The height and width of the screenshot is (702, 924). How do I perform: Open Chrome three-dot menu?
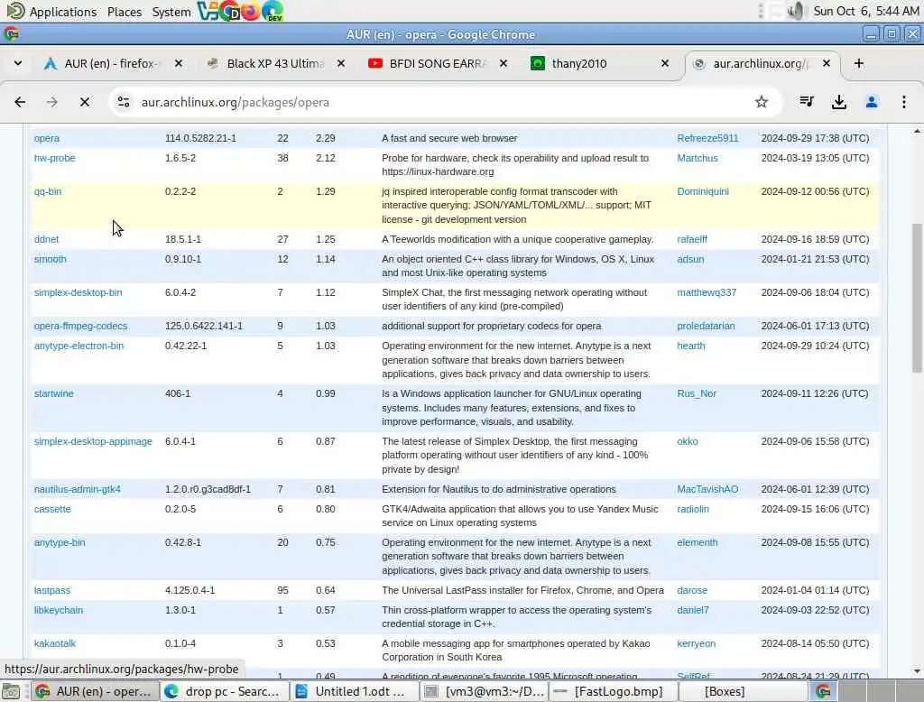tap(904, 102)
